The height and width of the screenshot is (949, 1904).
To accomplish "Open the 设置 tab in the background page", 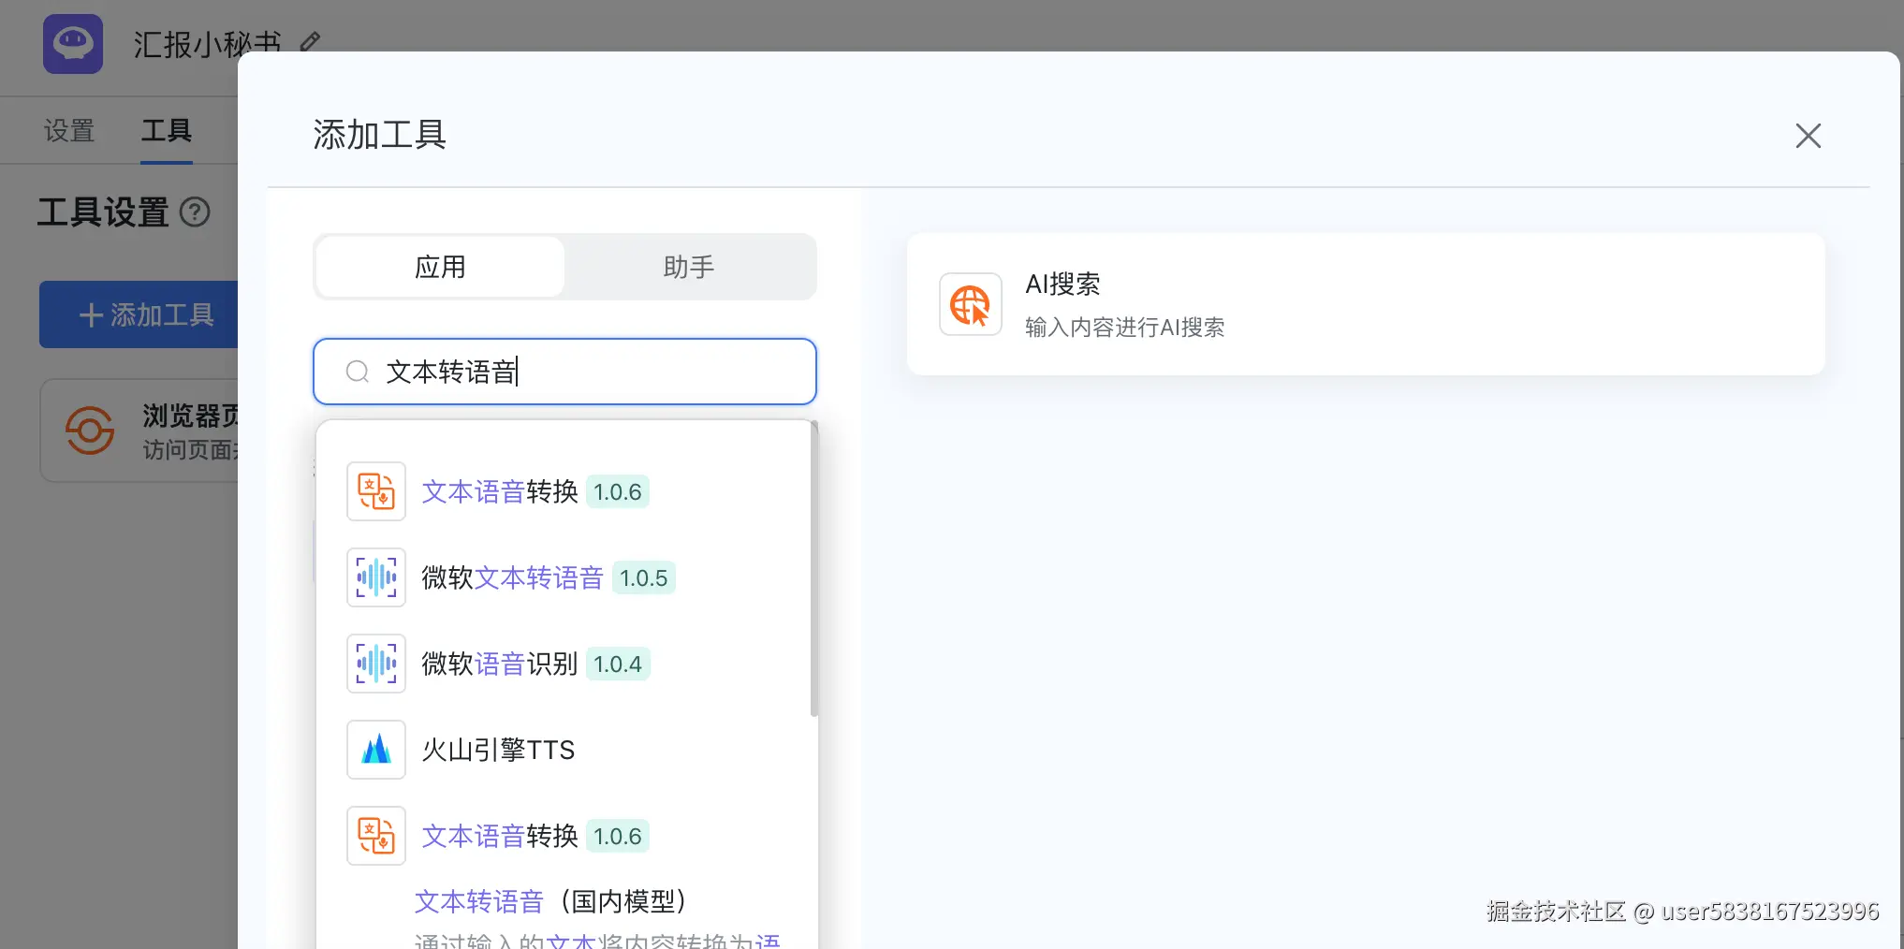I will coord(69,130).
